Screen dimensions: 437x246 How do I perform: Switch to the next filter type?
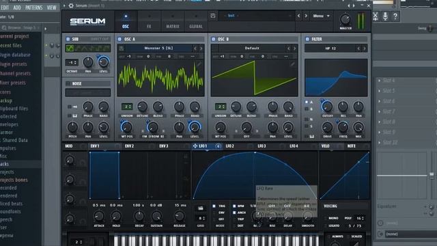[x=364, y=49]
